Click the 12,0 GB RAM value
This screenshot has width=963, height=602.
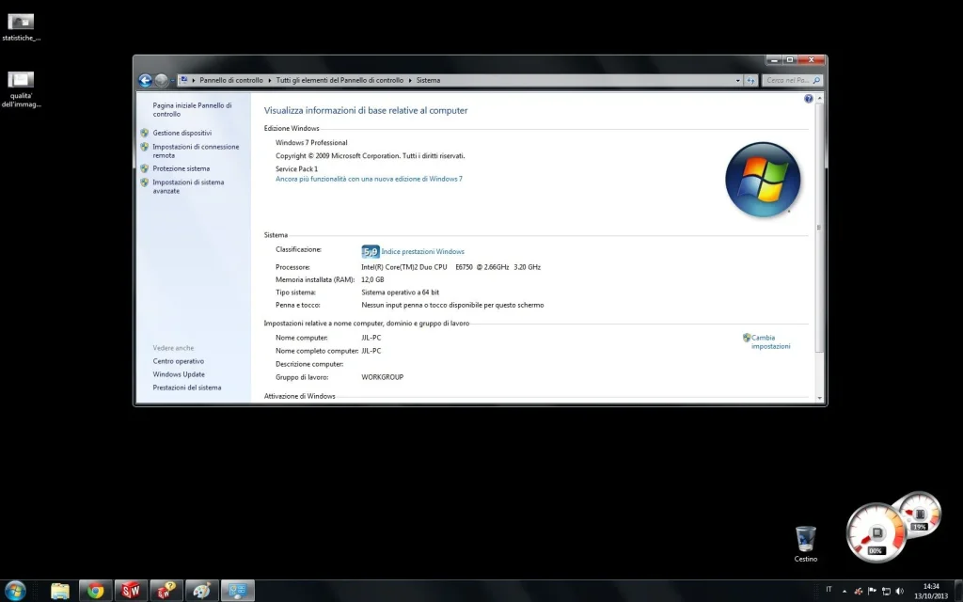click(x=372, y=279)
